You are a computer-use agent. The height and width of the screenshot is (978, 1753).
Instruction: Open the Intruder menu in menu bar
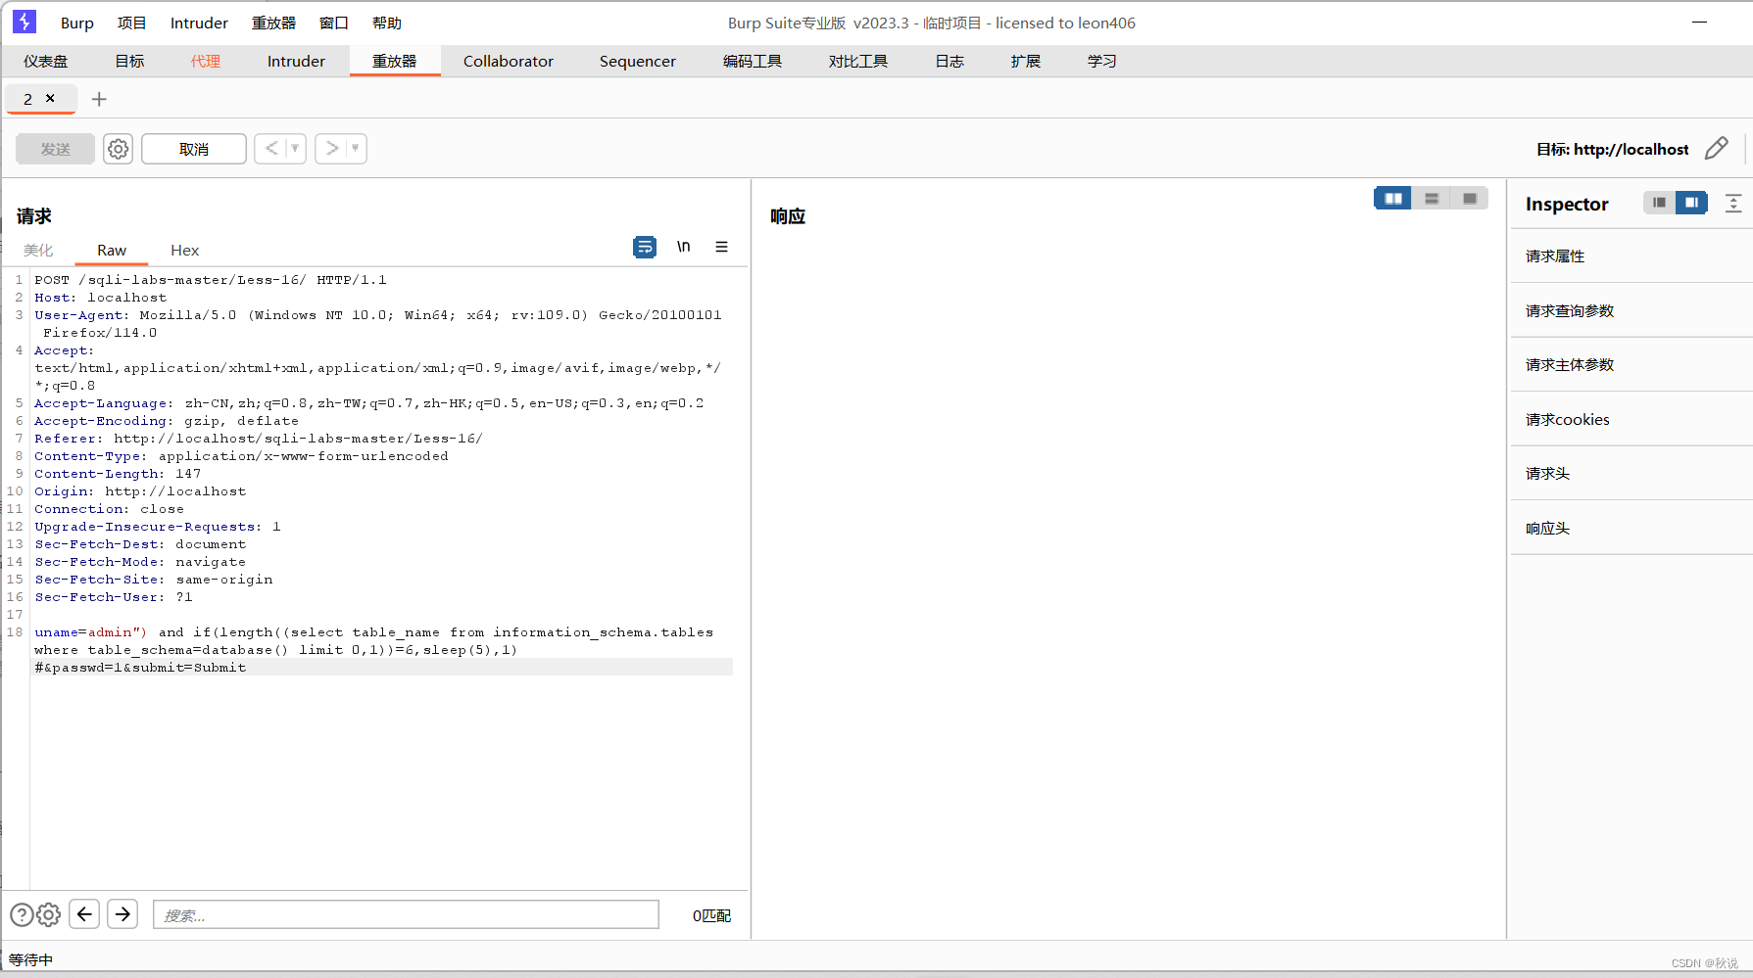click(x=199, y=23)
